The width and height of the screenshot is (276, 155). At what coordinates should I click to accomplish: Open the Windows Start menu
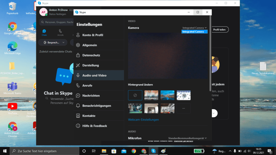[5, 151]
